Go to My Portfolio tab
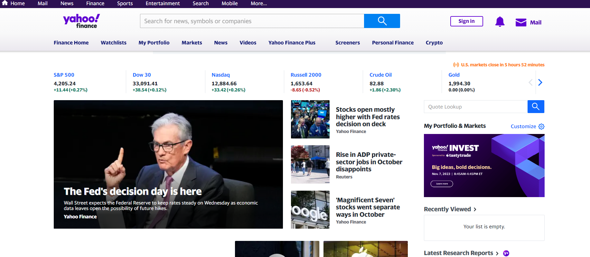 pos(154,43)
